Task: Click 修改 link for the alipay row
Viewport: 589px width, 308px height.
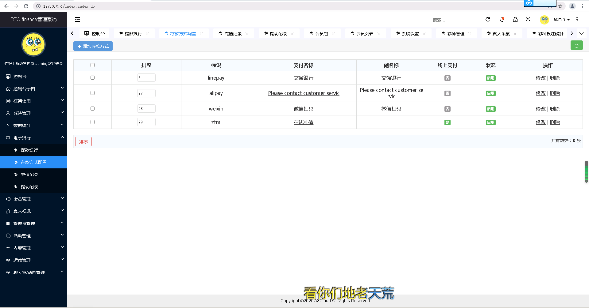Action: pyautogui.click(x=541, y=93)
